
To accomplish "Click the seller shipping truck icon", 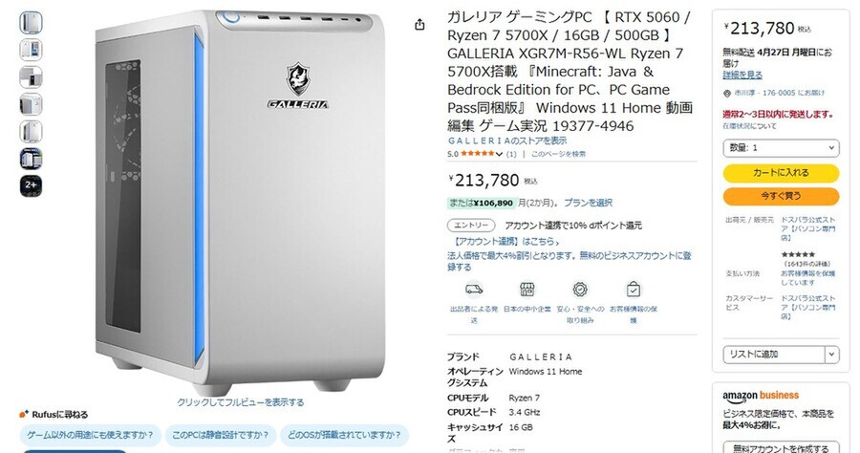I will (x=474, y=289).
